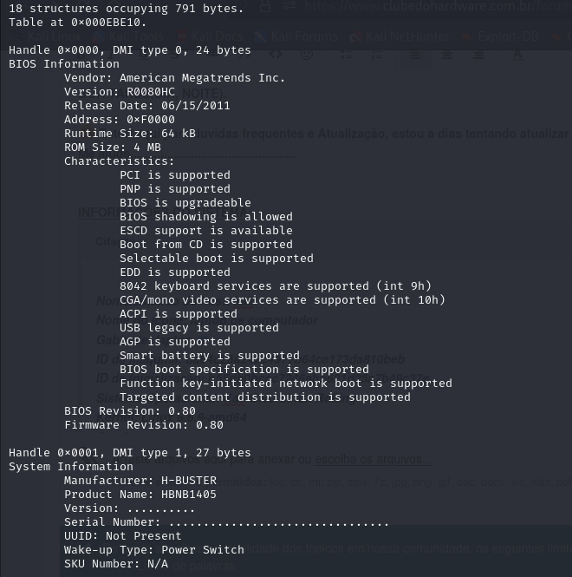Click the code insert icon in editor toolbar
Image resolution: width=572 pixels, height=577 pixels.
pos(276,54)
